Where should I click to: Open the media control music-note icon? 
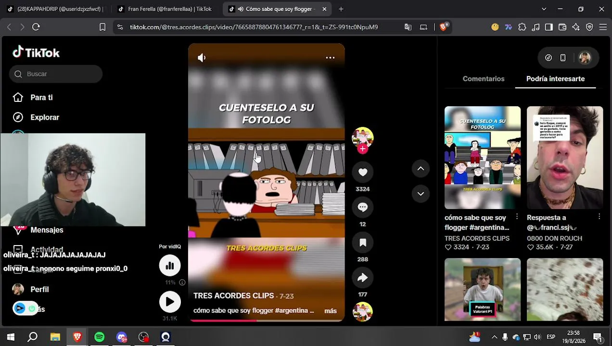[535, 27]
